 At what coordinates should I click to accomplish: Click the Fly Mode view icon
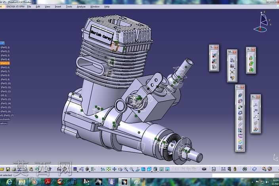click(103, 169)
